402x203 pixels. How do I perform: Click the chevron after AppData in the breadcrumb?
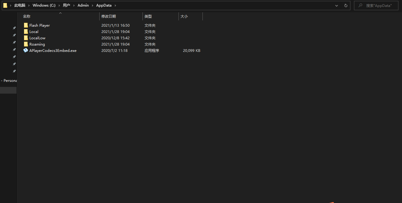(x=115, y=5)
